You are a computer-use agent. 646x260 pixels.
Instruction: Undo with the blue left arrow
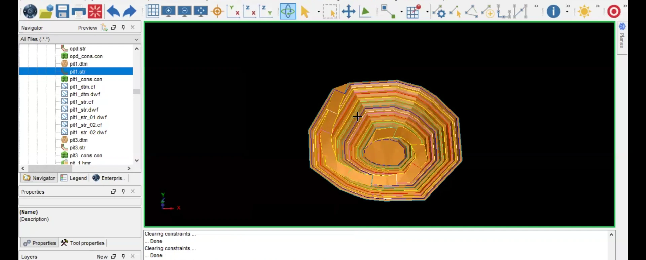click(113, 11)
